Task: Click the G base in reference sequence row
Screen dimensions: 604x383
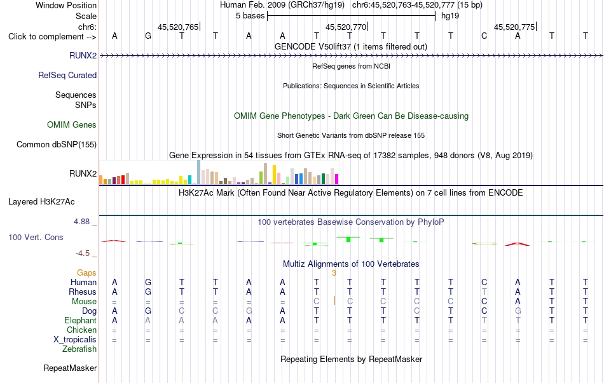Action: pos(148,36)
